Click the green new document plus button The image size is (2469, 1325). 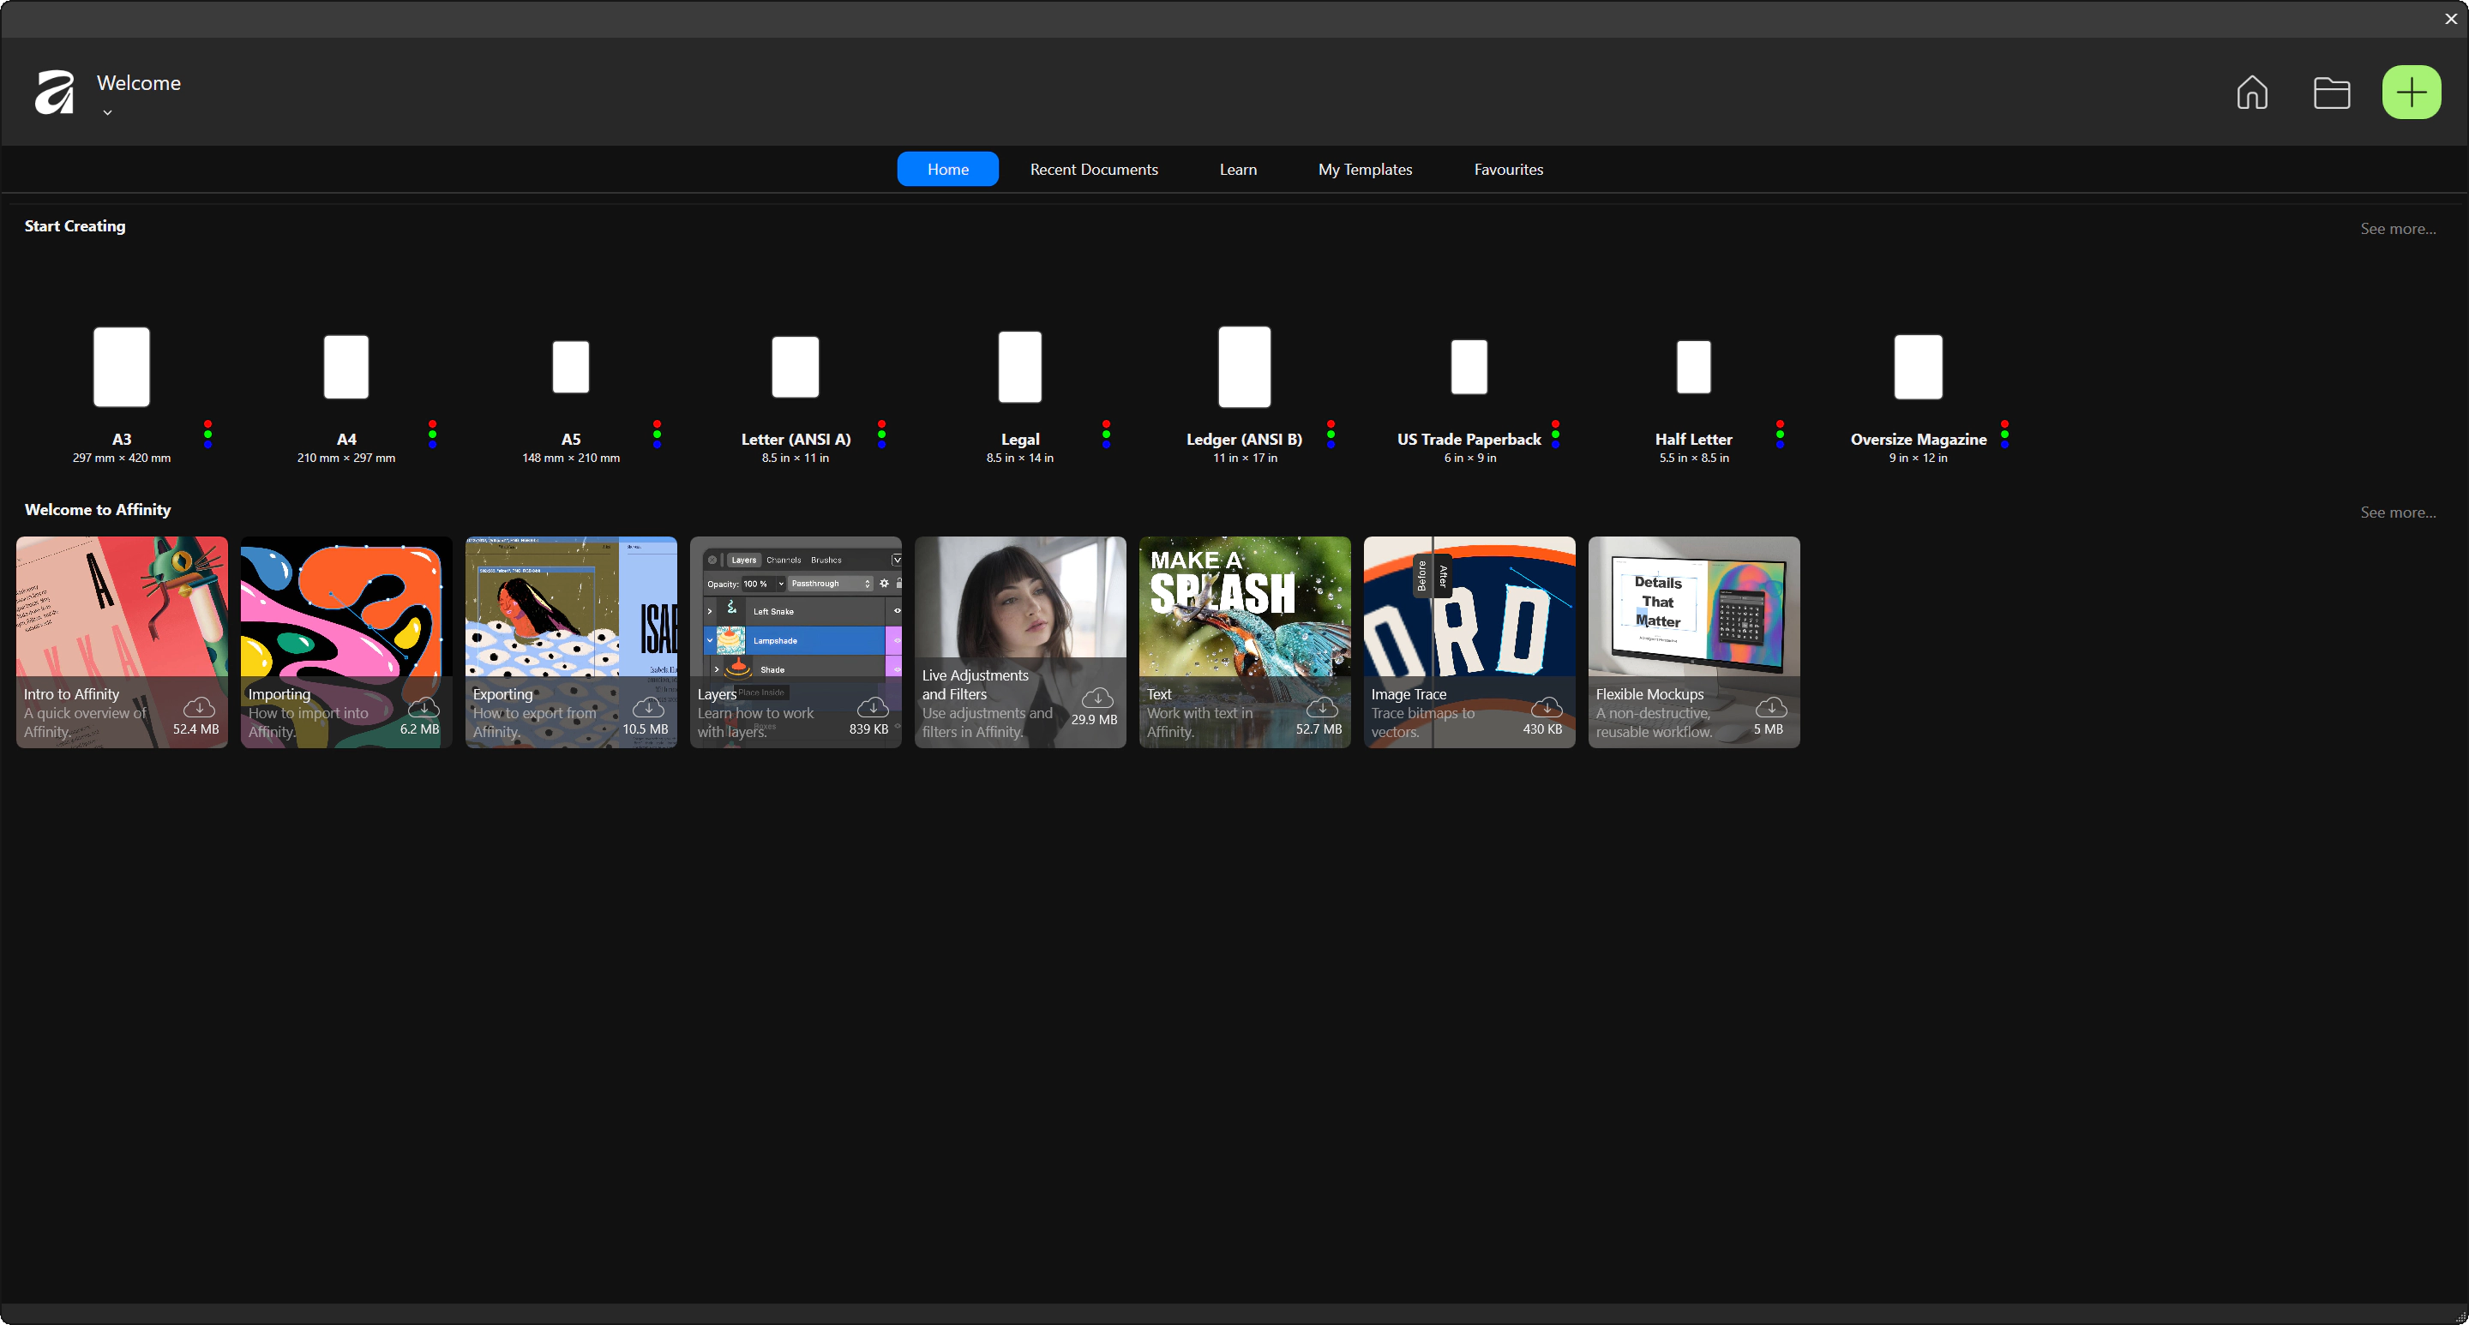pyautogui.click(x=2411, y=93)
